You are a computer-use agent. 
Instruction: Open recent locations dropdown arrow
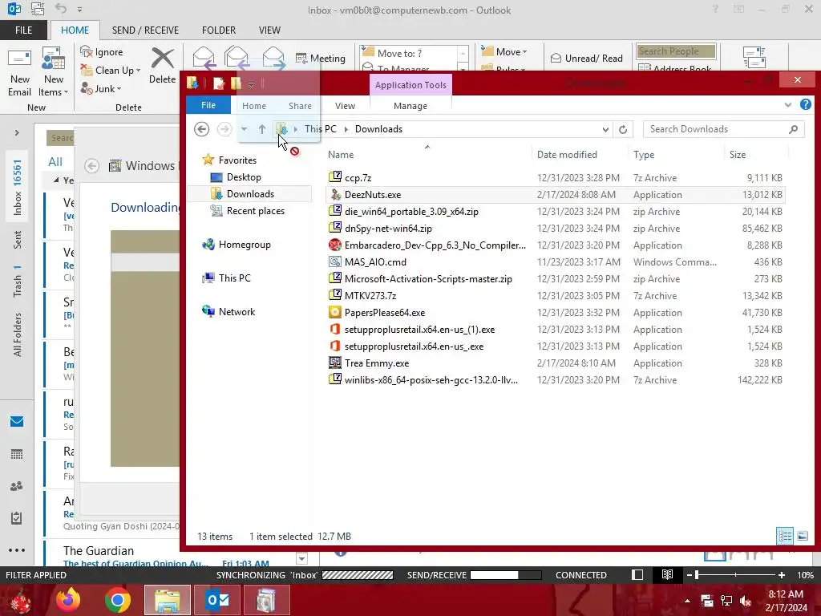coord(244,129)
